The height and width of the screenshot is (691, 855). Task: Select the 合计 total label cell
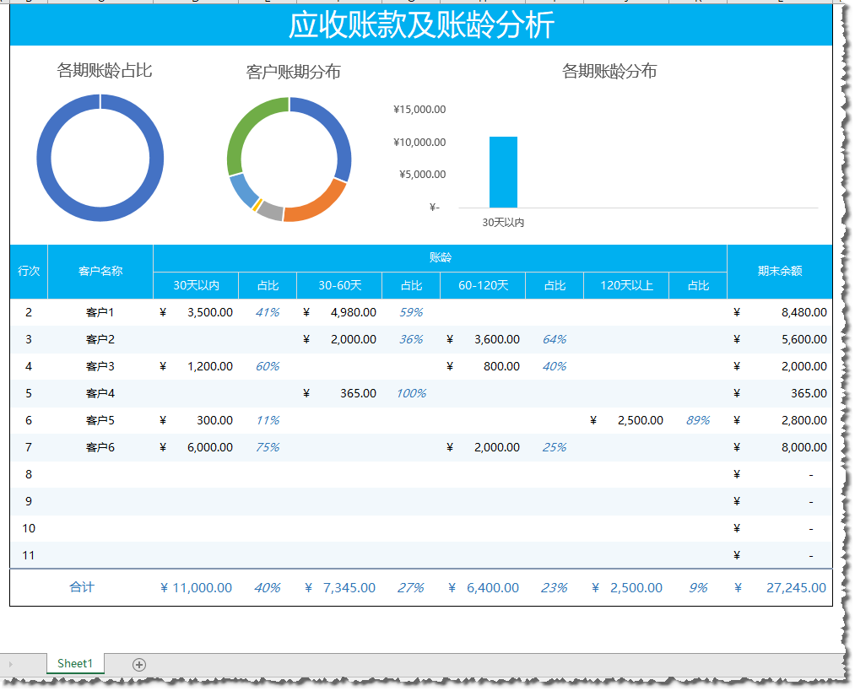pyautogui.click(x=82, y=587)
